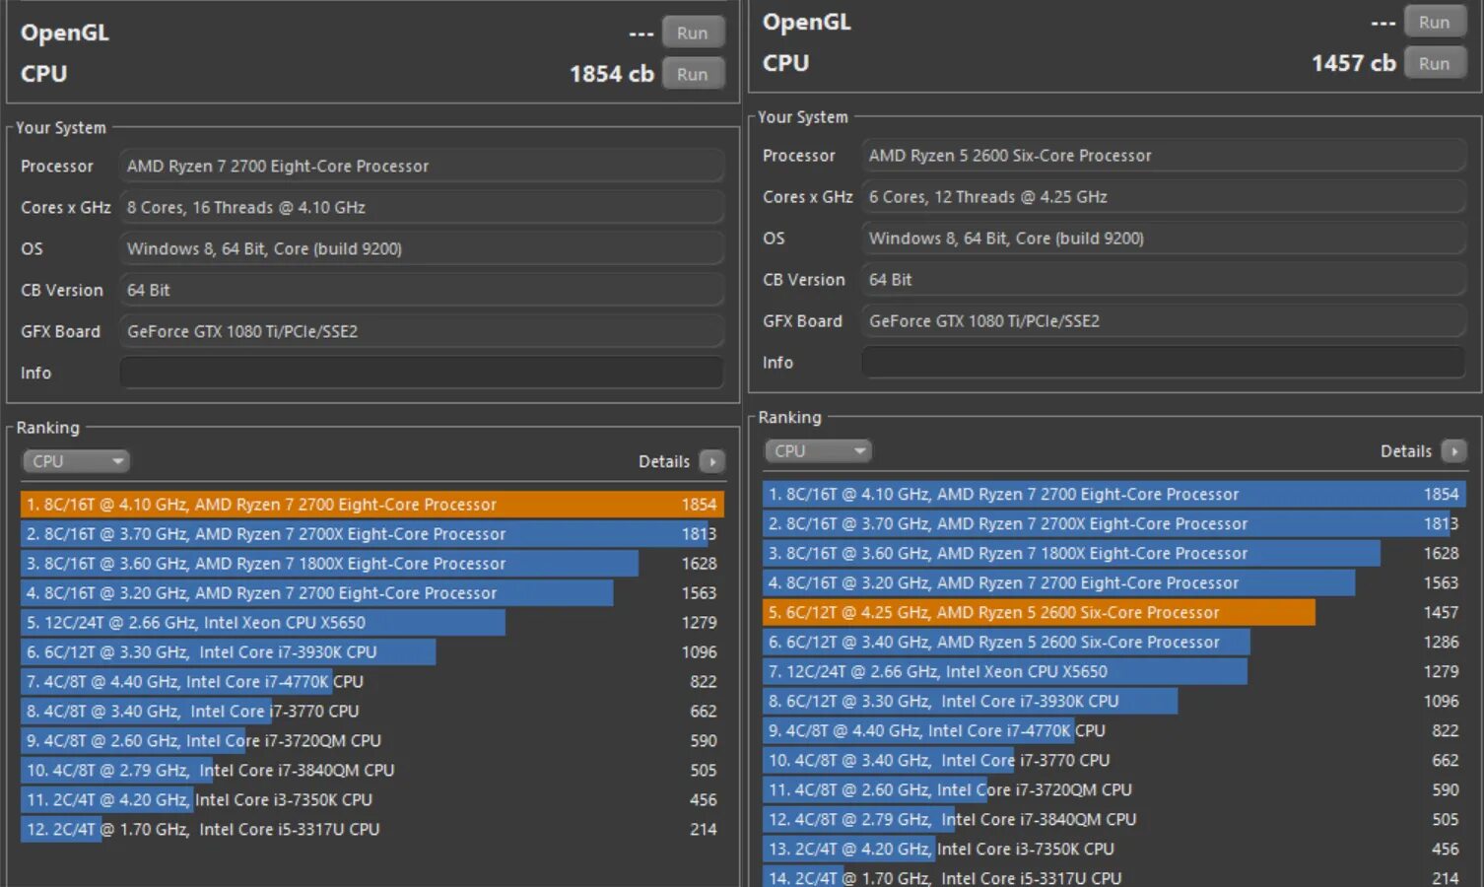Viewport: 1484px width, 887px height.
Task: Select rank 14 i5-3317U row, right window
Action: tap(1114, 876)
